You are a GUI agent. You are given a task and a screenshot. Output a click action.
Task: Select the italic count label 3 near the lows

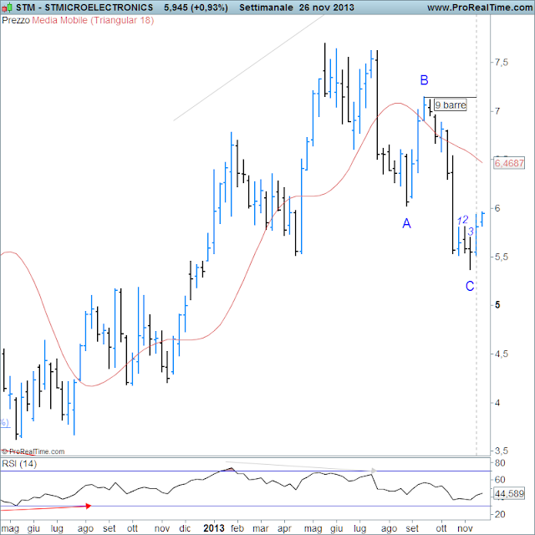pyautogui.click(x=471, y=232)
